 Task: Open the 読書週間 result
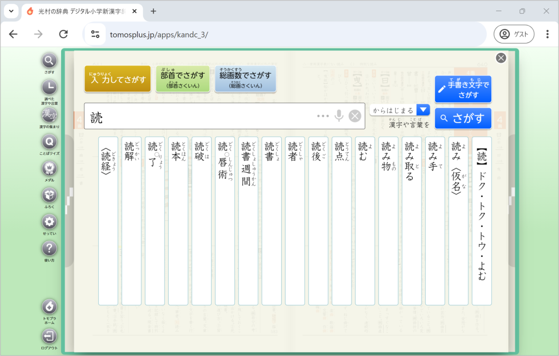point(248,221)
